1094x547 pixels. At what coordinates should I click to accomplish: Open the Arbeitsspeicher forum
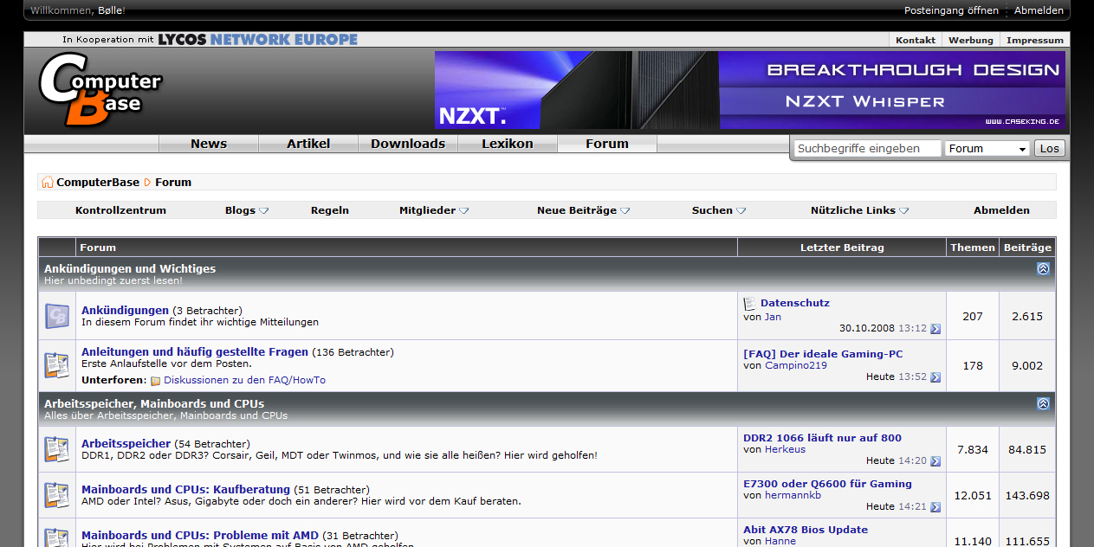click(126, 444)
